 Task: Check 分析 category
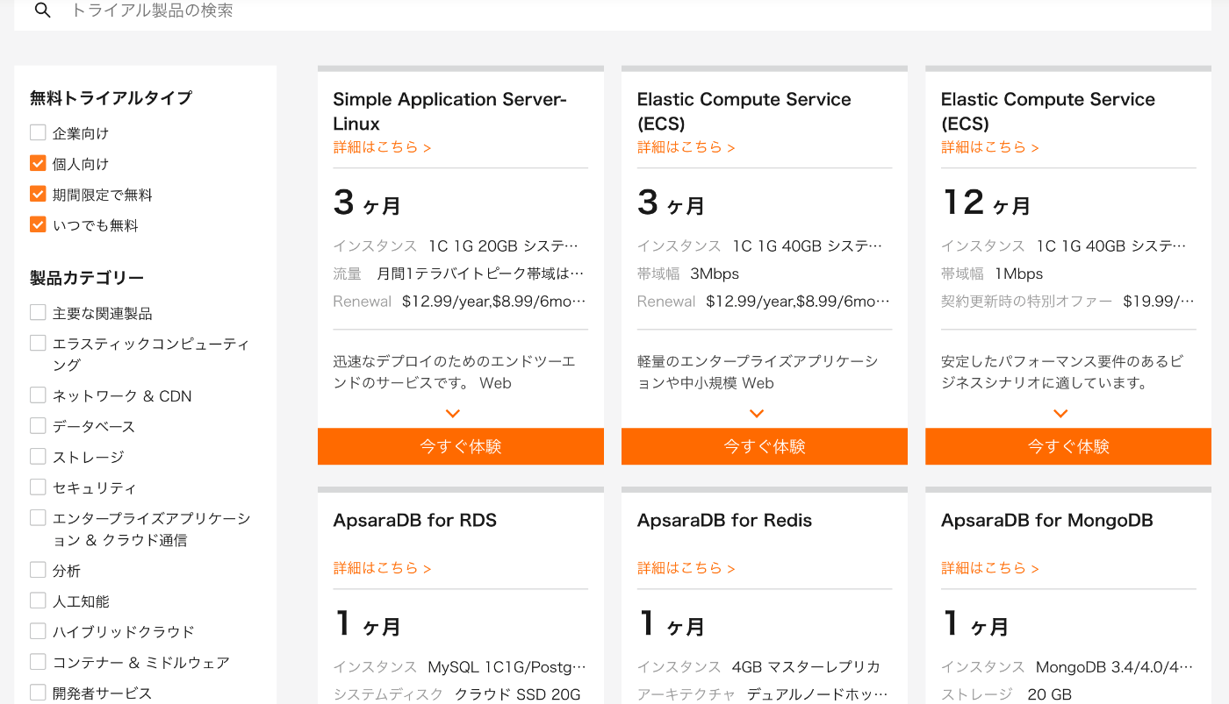(38, 570)
